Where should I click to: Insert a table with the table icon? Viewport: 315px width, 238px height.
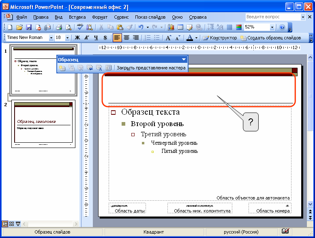[180, 27]
